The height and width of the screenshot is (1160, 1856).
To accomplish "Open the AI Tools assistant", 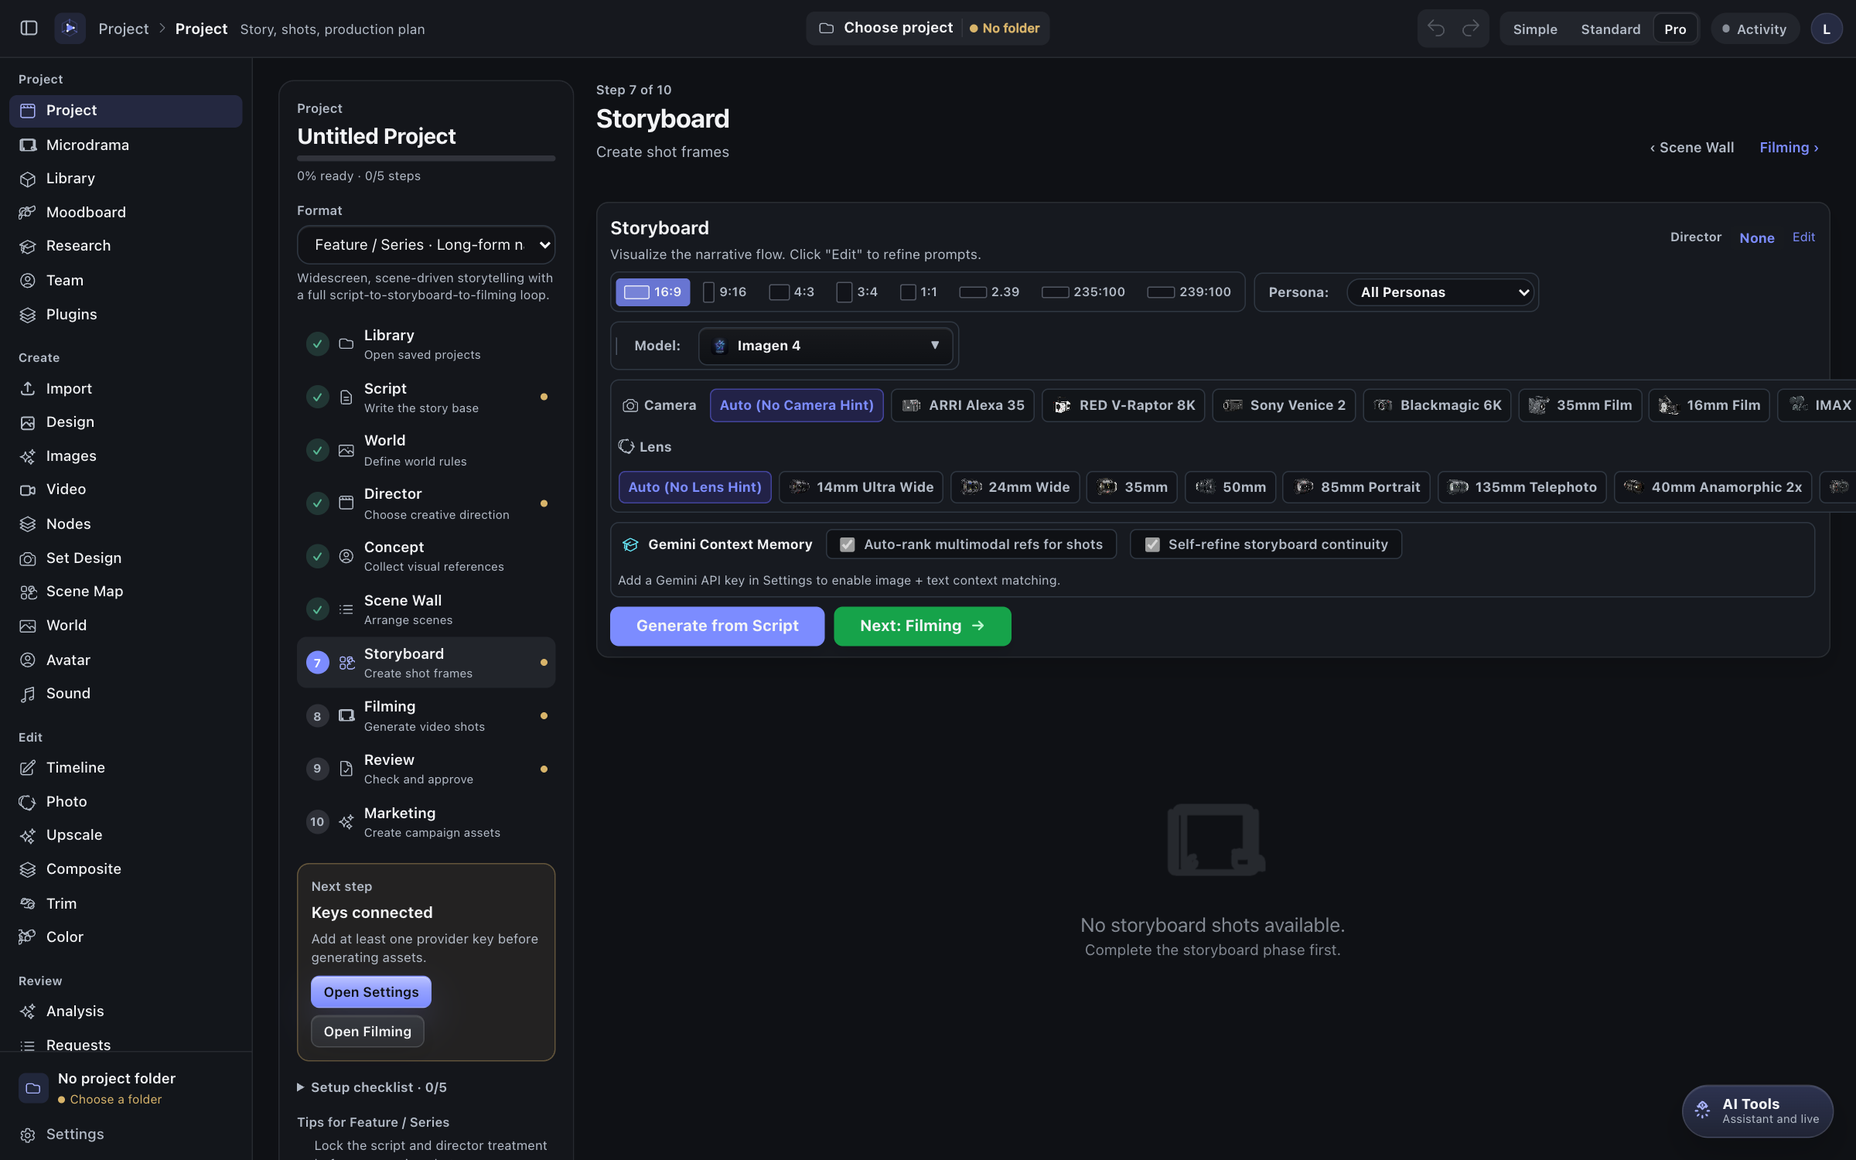I will point(1757,1111).
